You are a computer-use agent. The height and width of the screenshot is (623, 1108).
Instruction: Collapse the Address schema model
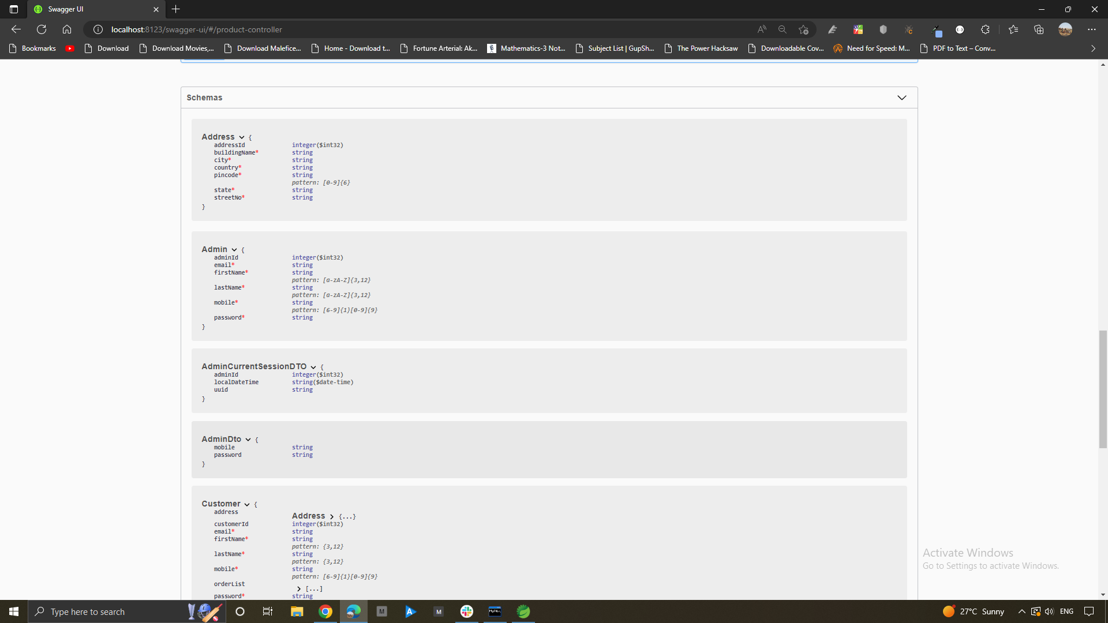(241, 137)
